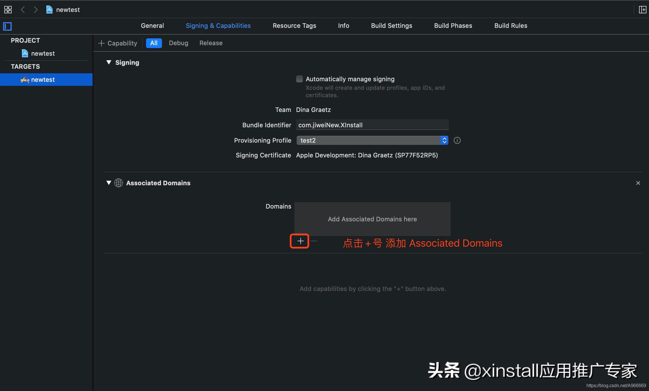Click the info icon next to Provisioning Profile

pyautogui.click(x=457, y=140)
